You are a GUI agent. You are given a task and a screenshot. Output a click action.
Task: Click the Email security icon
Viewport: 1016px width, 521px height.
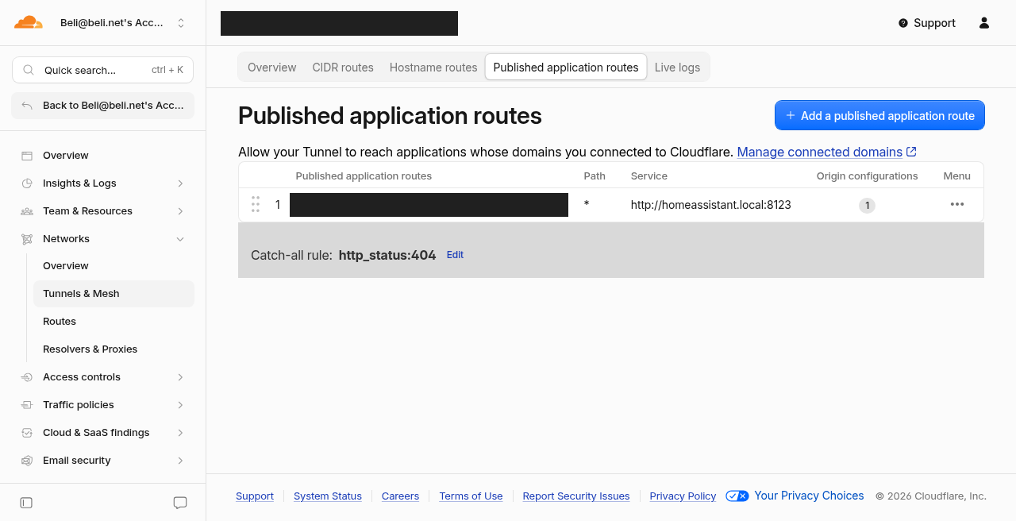tap(27, 461)
